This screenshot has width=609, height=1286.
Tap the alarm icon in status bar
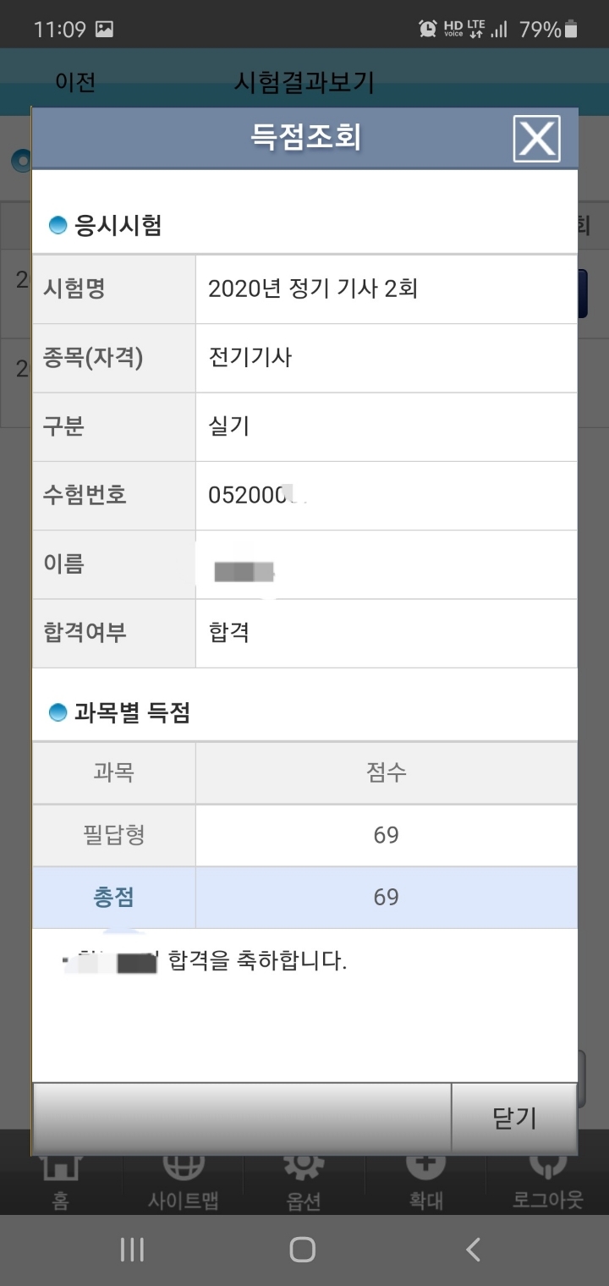click(x=428, y=30)
